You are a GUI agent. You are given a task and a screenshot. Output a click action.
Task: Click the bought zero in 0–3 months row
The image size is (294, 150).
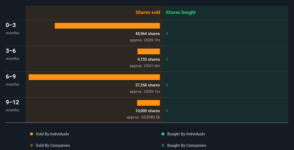pos(167,34)
